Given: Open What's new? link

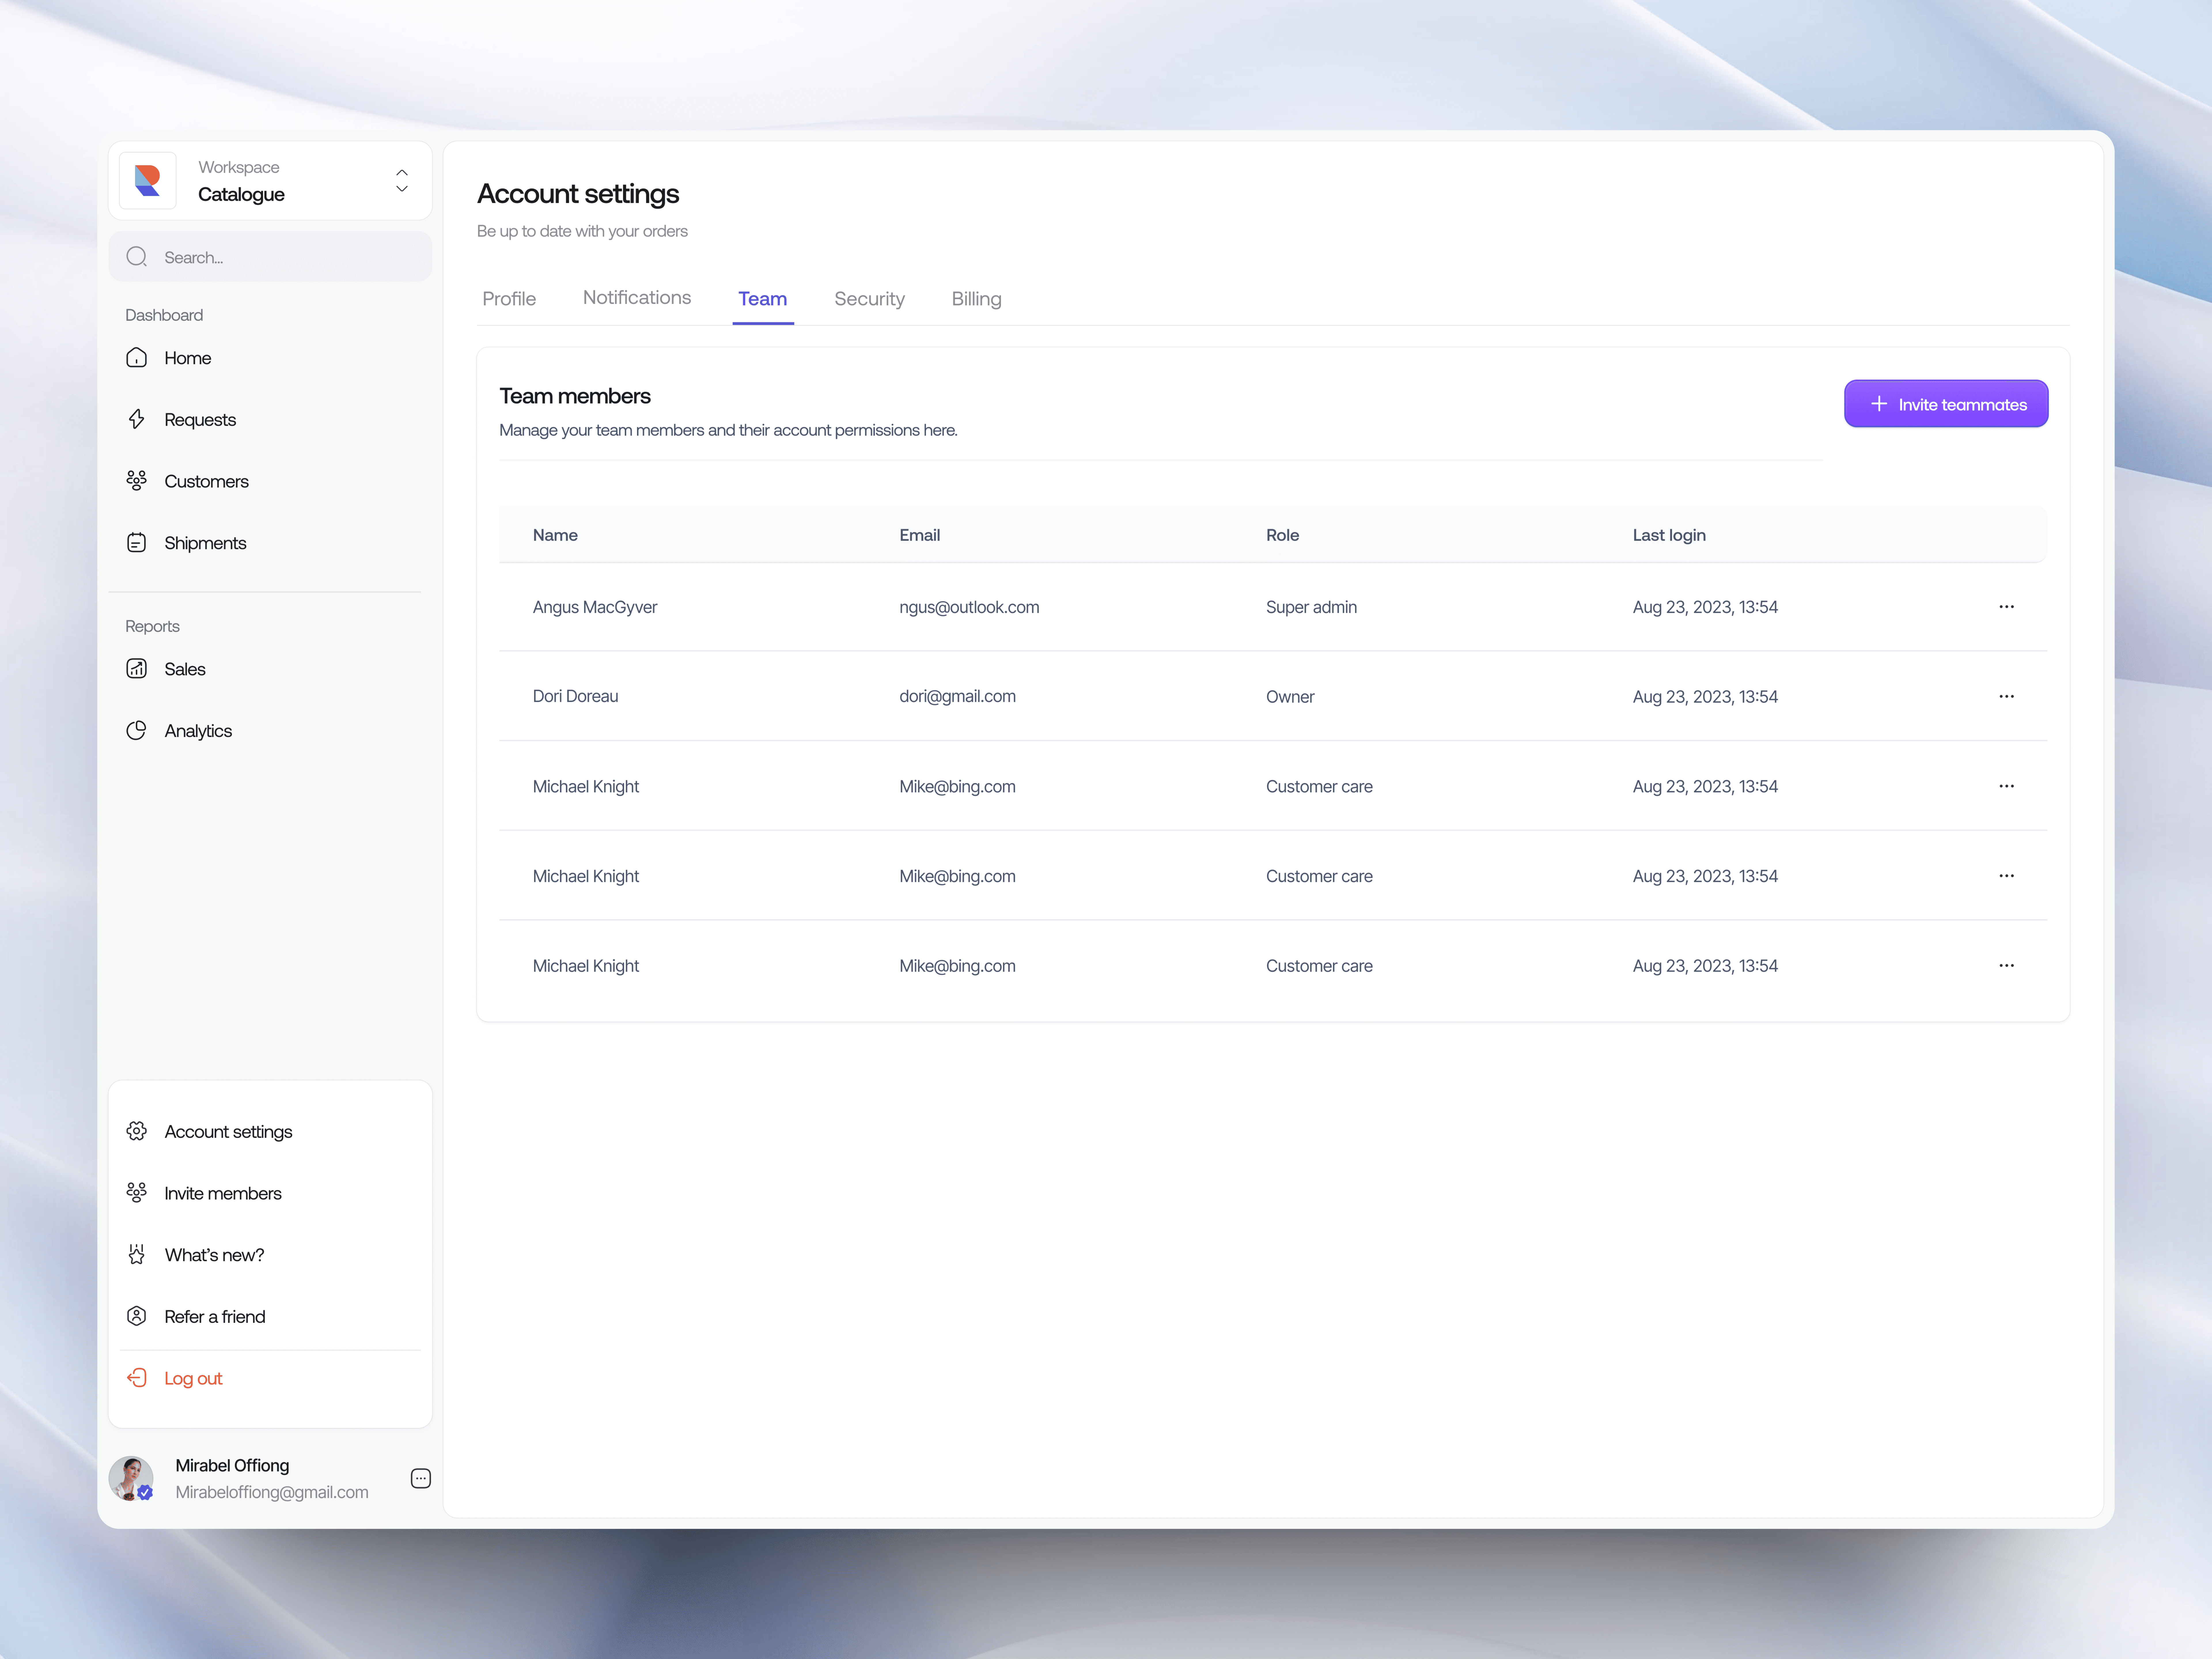Looking at the screenshot, I should click(214, 1255).
